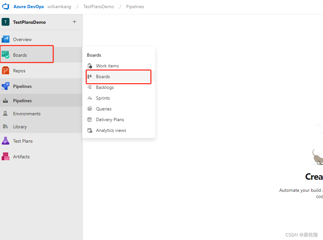This screenshot has height=240, width=323.
Task: Click the Repos sidebar icon
Action: click(6, 70)
